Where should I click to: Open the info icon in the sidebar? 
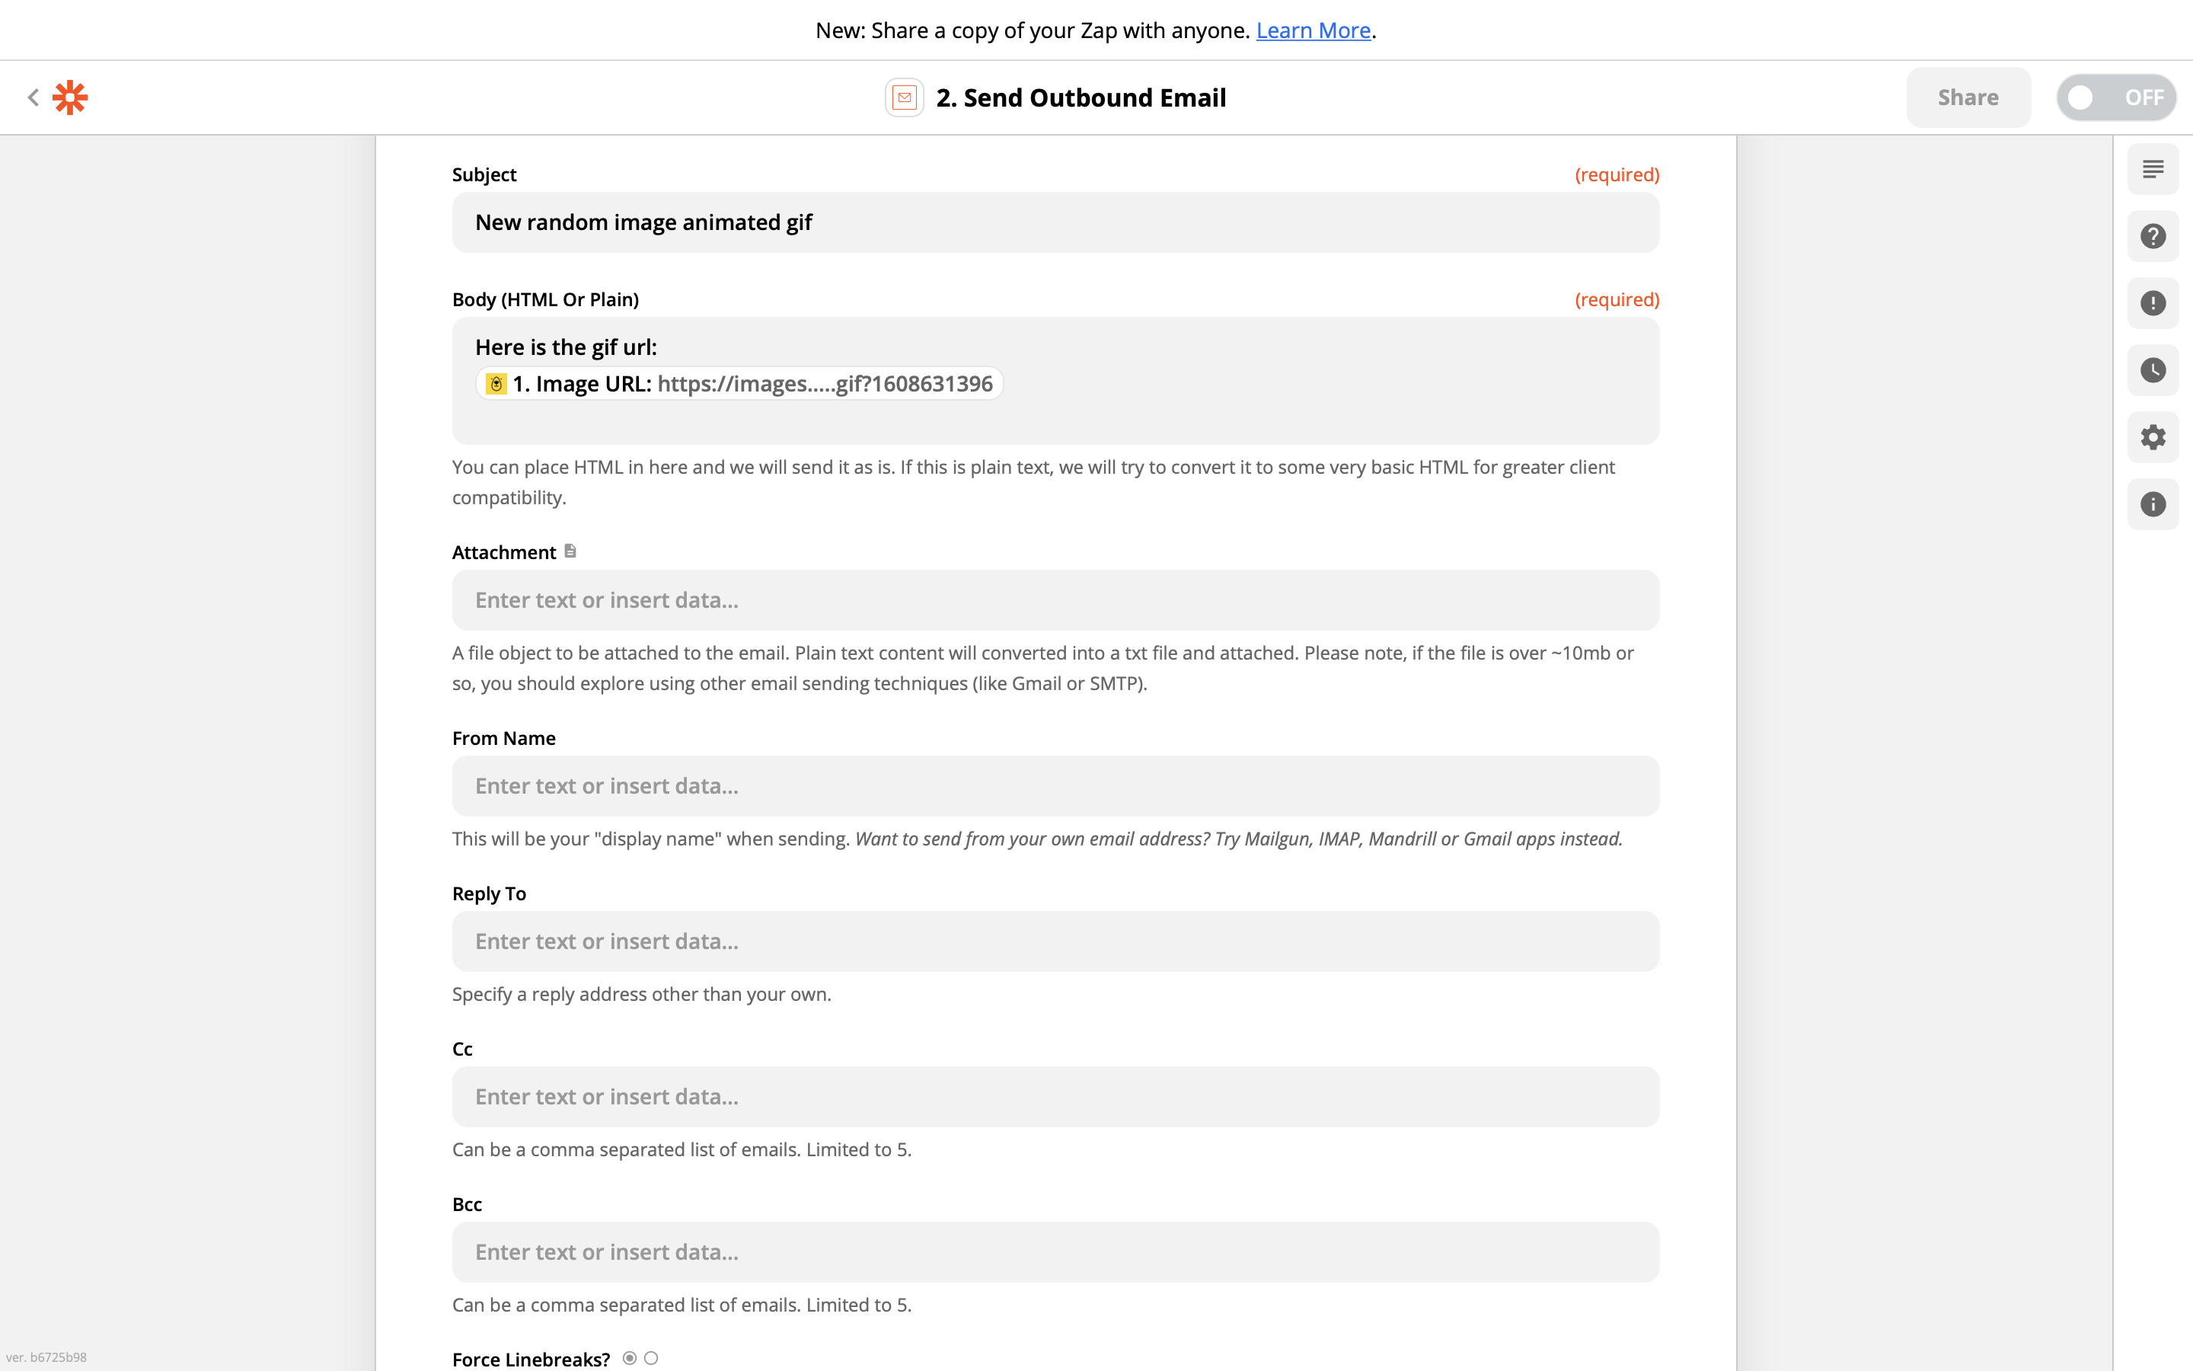click(x=2152, y=504)
